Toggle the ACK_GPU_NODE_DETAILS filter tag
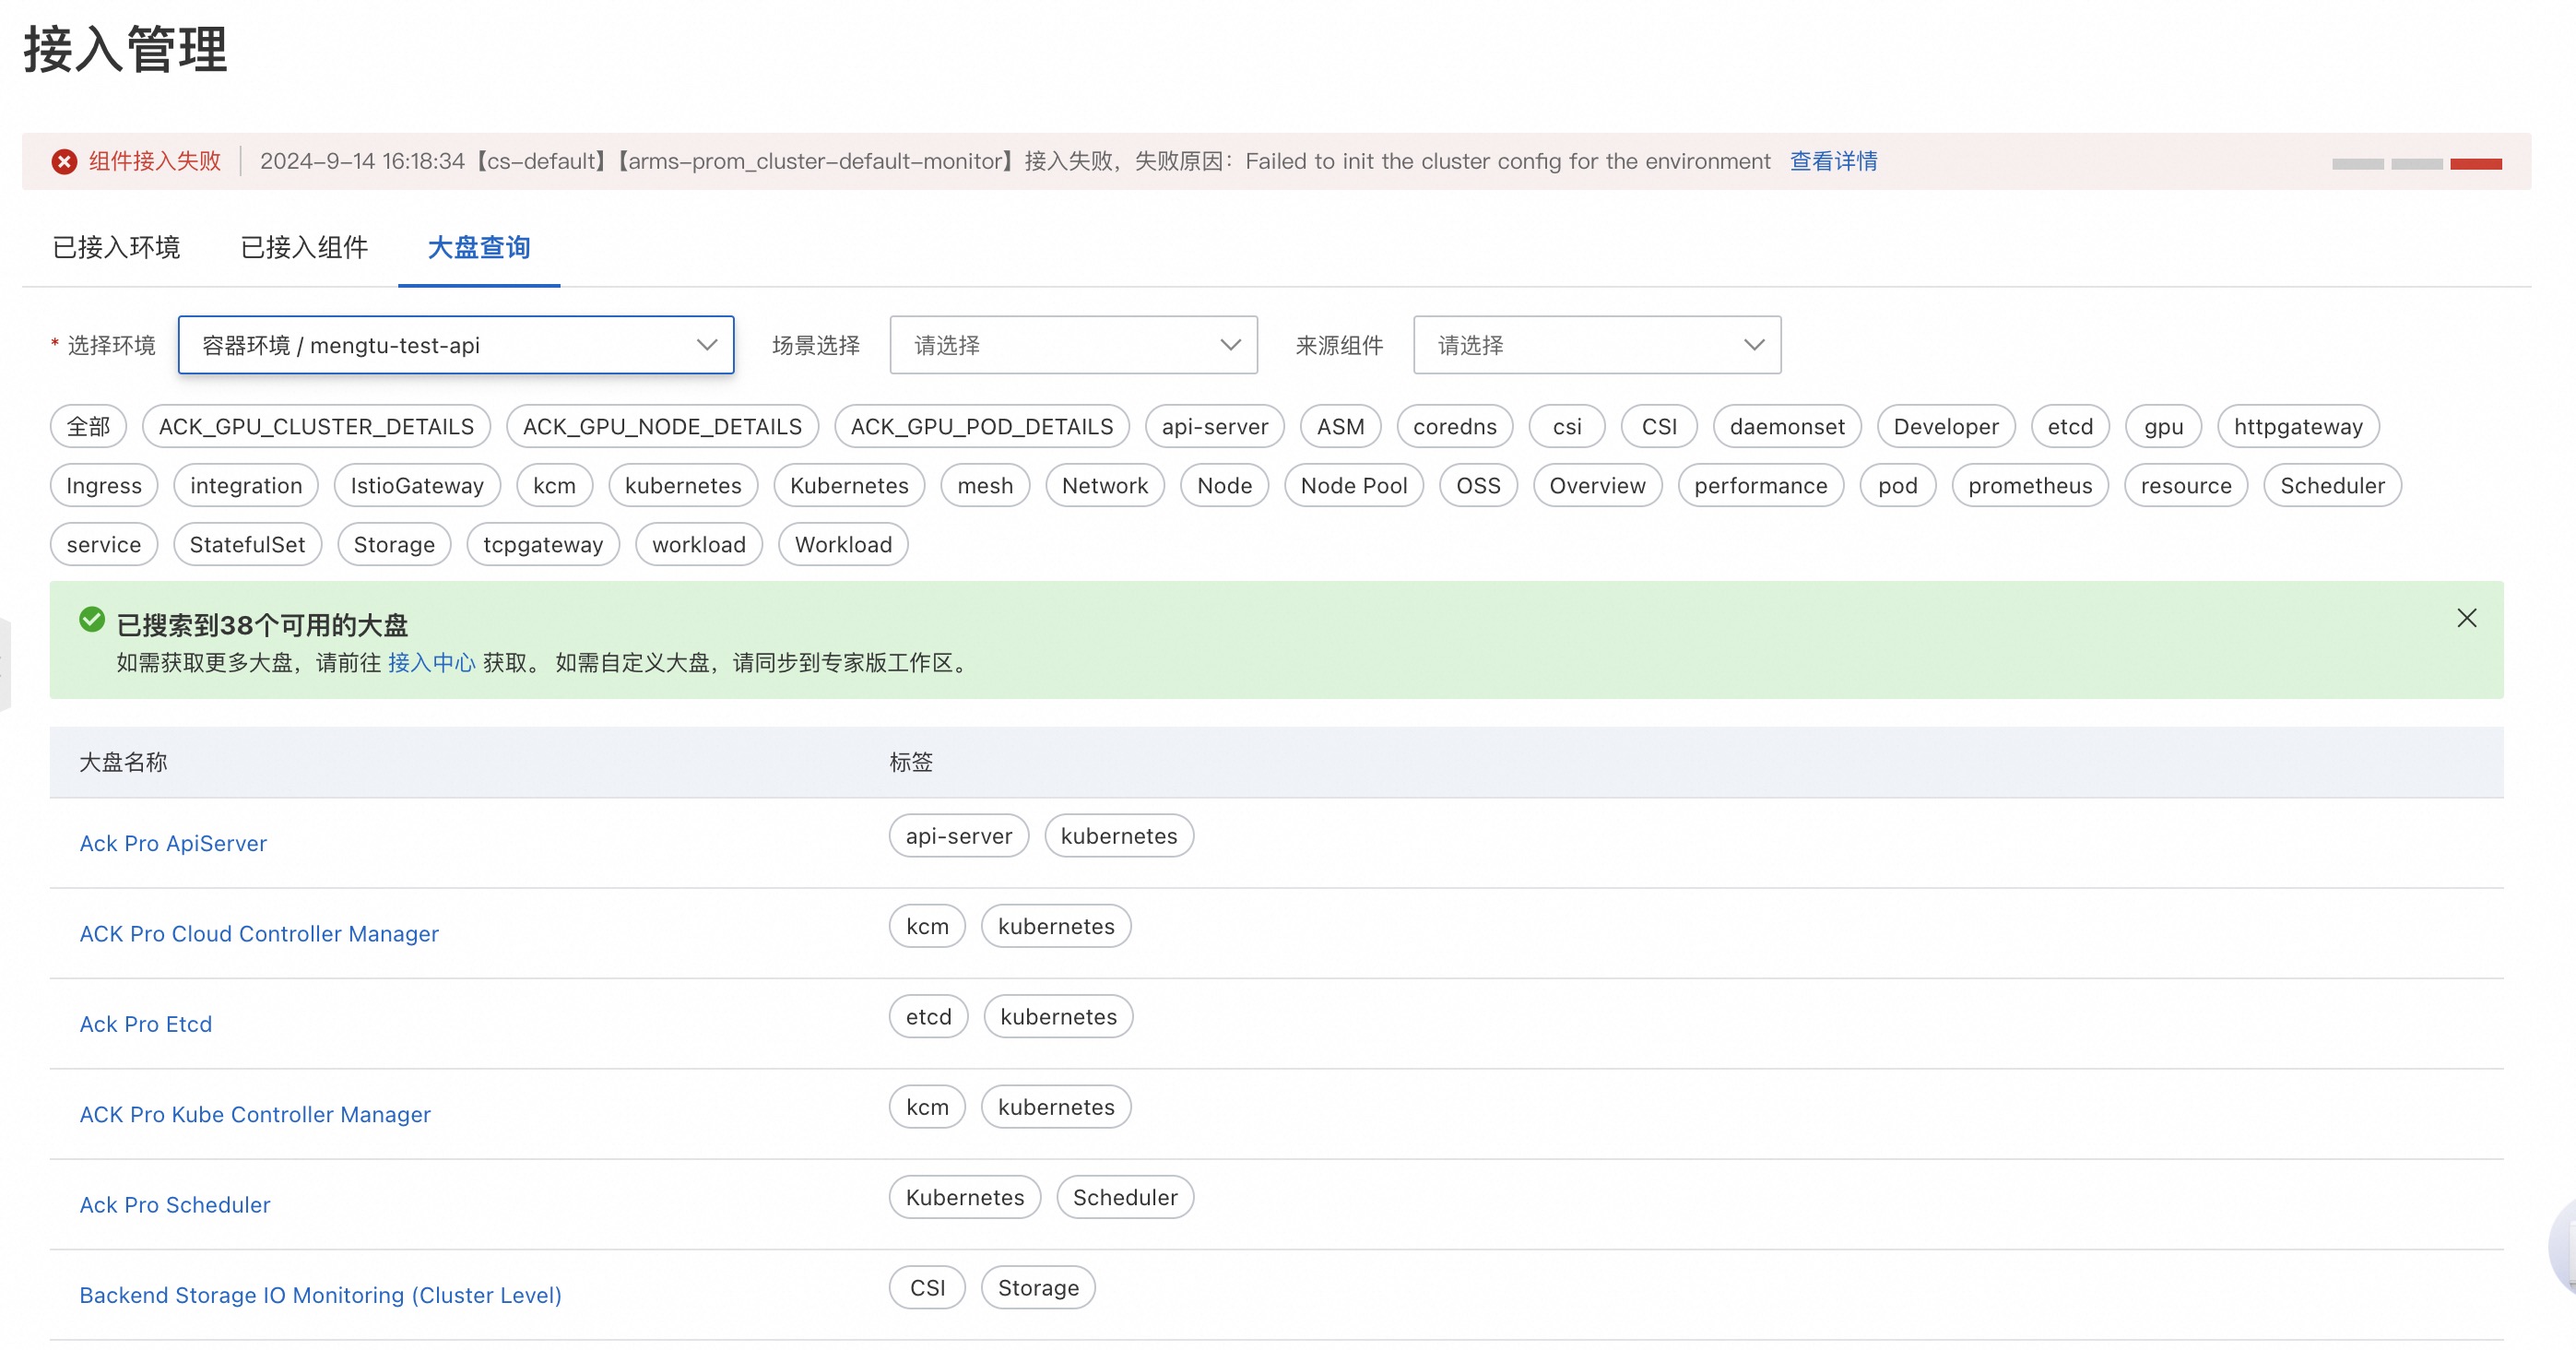2576x1350 pixels. coord(662,427)
